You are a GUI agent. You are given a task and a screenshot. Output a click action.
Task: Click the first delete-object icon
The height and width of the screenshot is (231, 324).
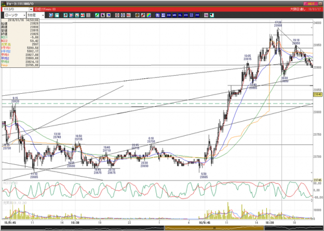click(x=117, y=15)
